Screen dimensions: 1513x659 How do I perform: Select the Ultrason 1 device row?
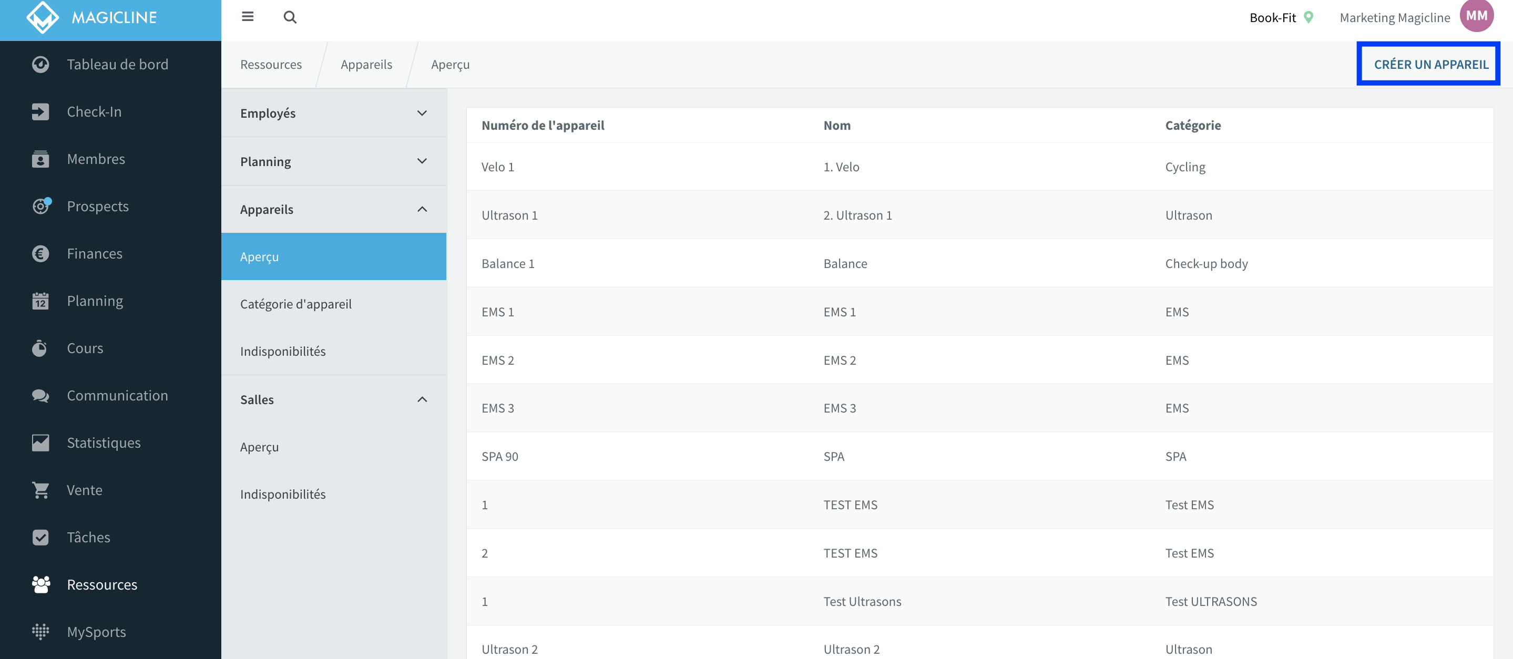pos(980,215)
